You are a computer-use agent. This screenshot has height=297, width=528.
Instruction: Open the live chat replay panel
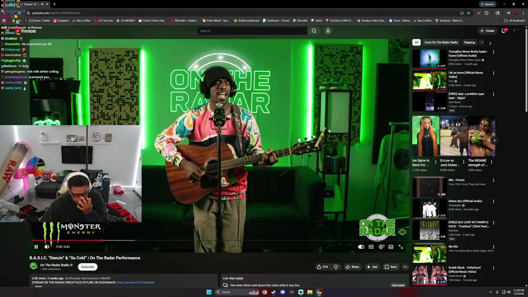click(398, 285)
